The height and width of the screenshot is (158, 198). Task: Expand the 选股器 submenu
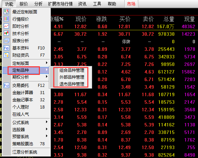[x=47, y=129]
